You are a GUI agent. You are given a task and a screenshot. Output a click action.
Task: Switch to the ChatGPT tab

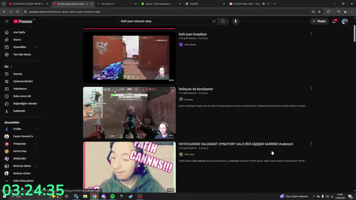[205, 4]
